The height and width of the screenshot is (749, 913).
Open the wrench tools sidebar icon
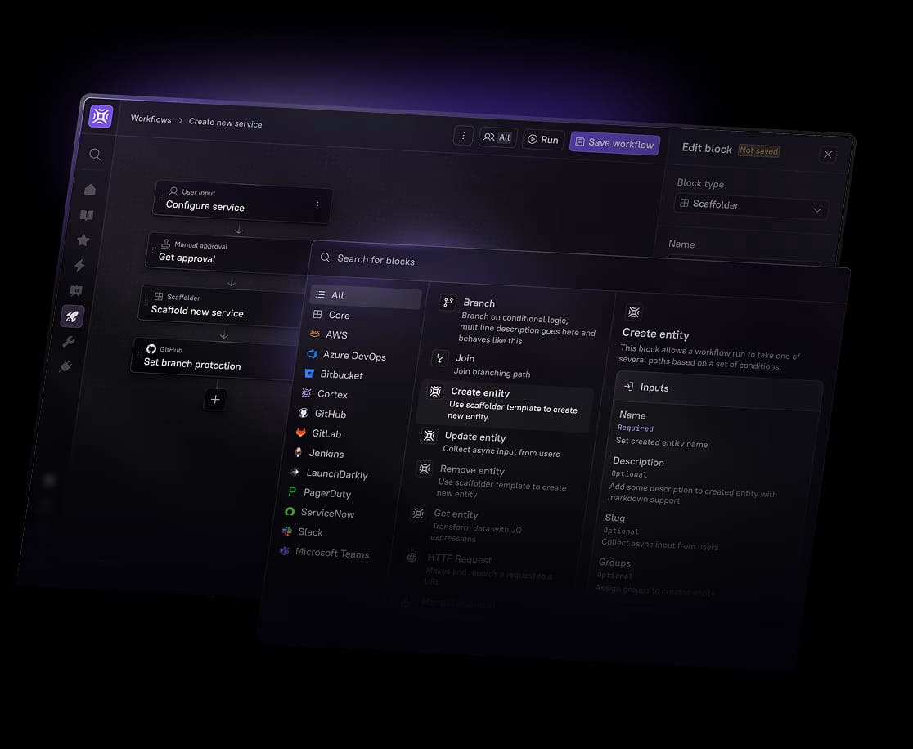click(x=69, y=342)
